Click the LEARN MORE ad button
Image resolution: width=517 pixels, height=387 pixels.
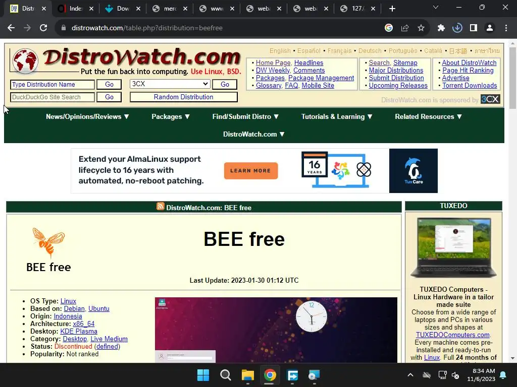tap(250, 170)
